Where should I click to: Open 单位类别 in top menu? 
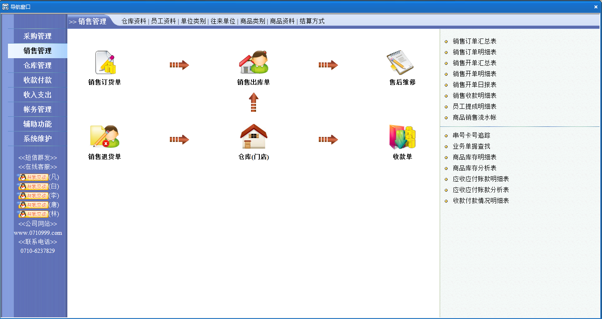tap(193, 21)
